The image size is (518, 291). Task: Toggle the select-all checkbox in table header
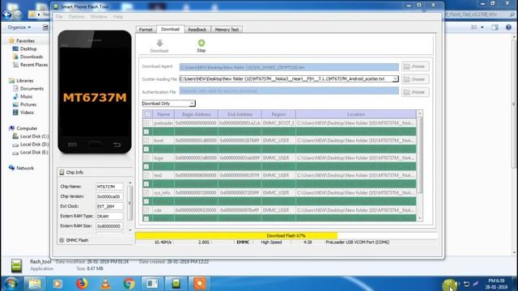(147, 114)
